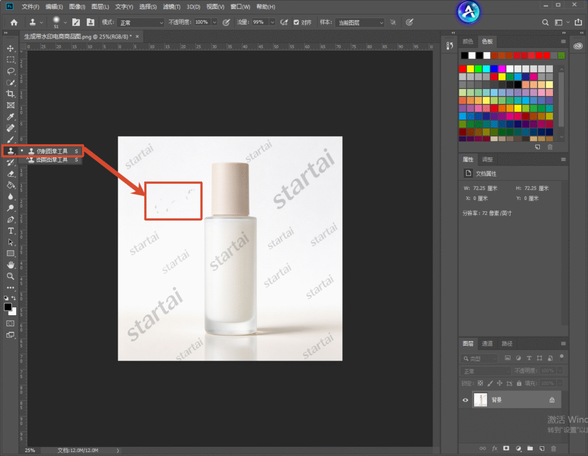The height and width of the screenshot is (456, 588).
Task: Click the delete layer trash icon
Action: point(554,448)
